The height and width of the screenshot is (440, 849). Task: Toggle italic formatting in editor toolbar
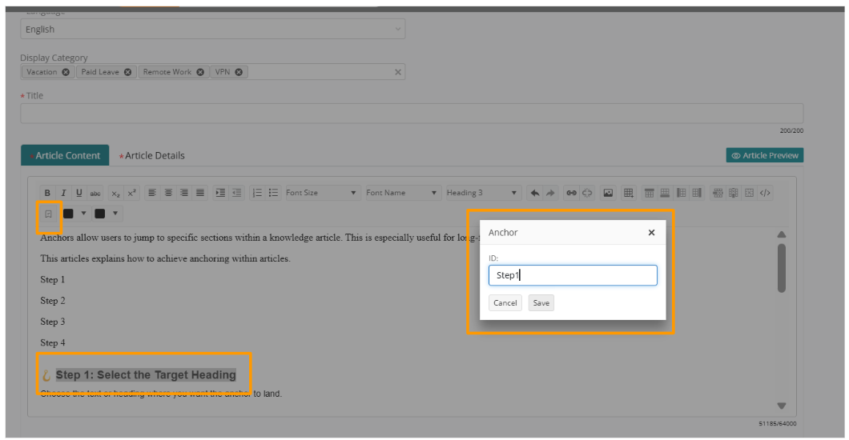coord(63,193)
